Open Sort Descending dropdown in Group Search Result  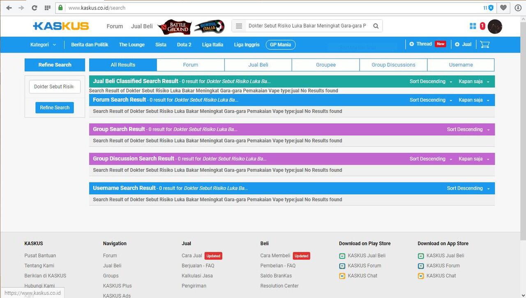pyautogui.click(x=468, y=129)
